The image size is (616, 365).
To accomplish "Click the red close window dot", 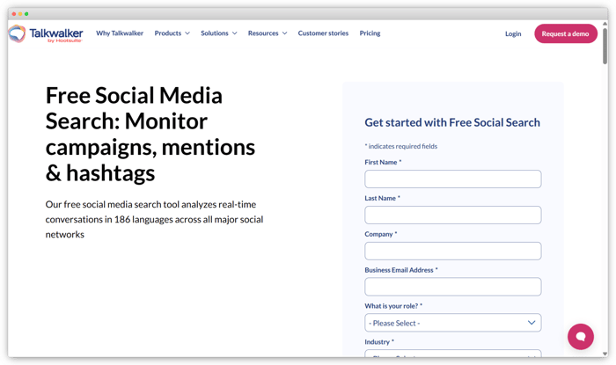I will tap(12, 14).
